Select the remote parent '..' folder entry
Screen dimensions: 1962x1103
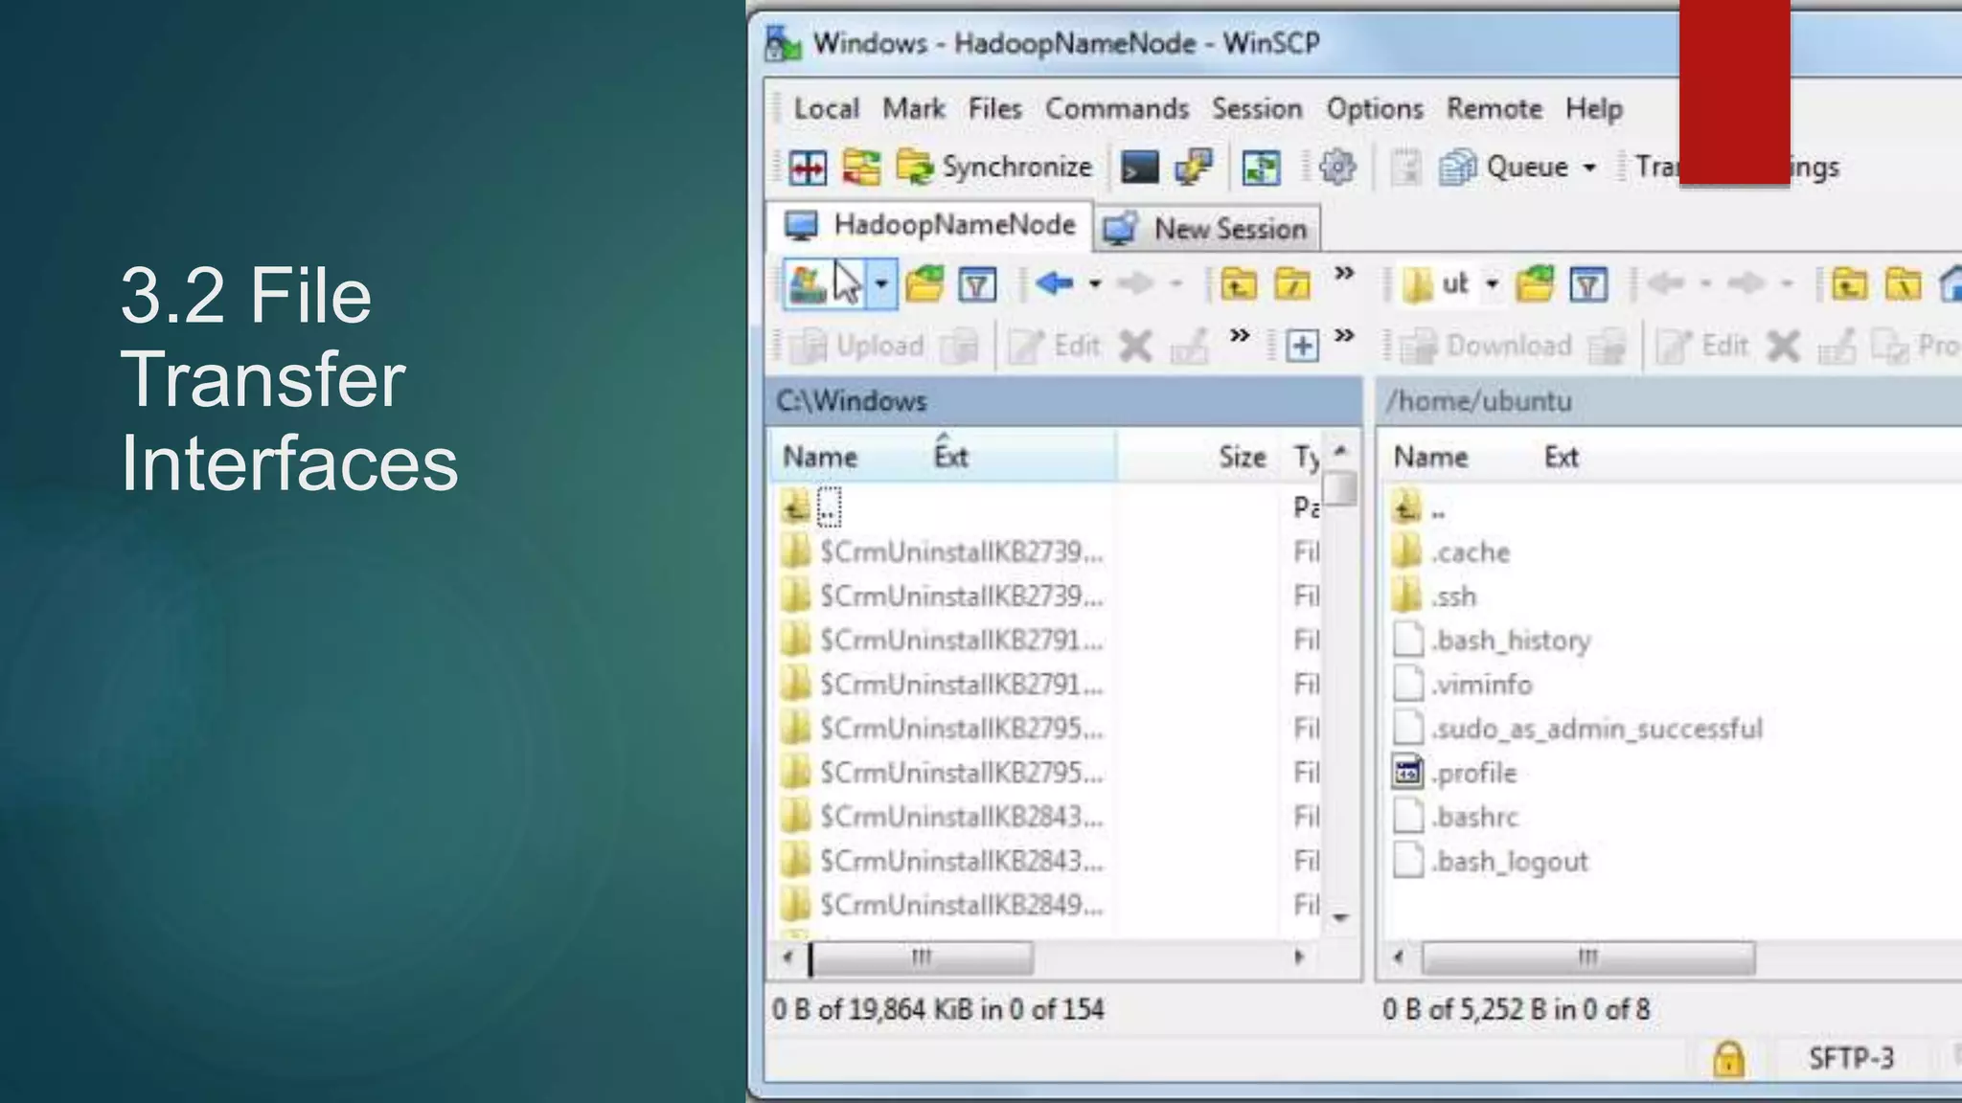1419,506
